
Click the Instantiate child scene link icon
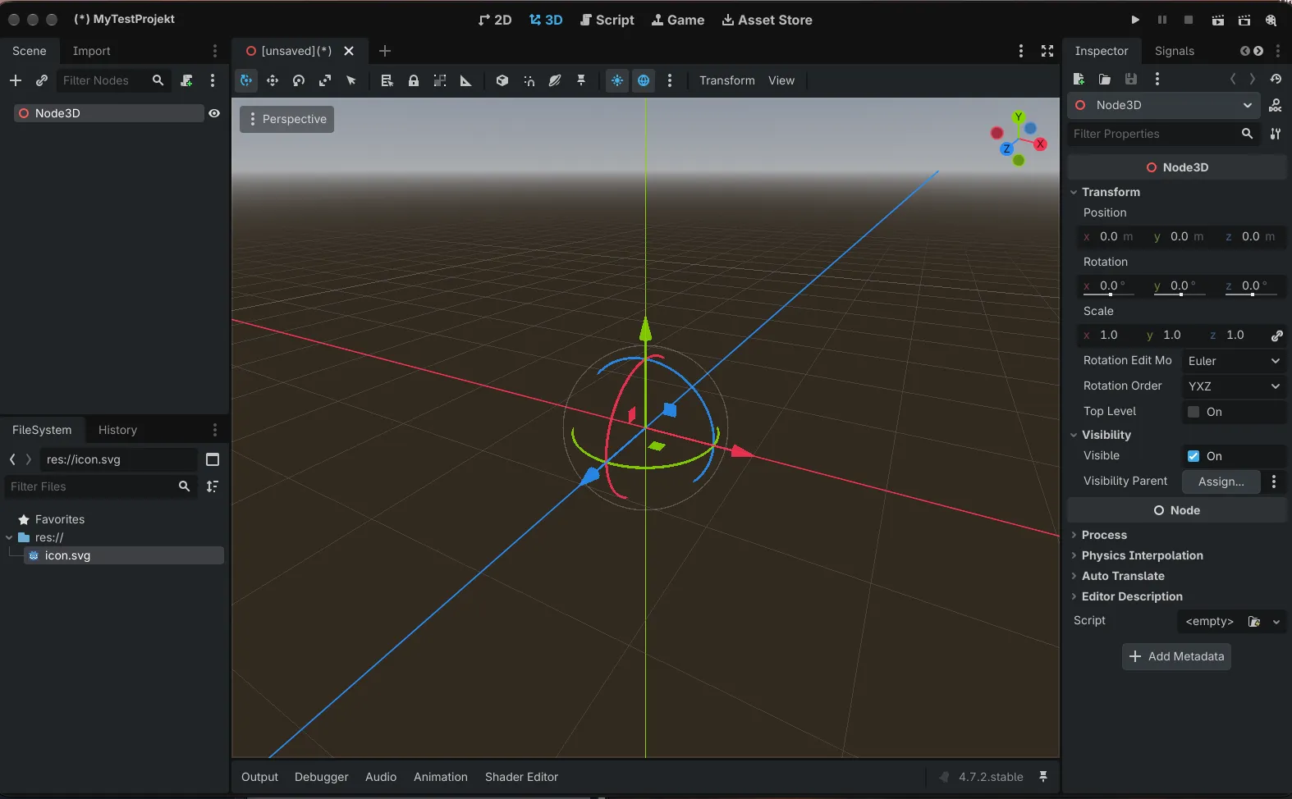(x=42, y=80)
